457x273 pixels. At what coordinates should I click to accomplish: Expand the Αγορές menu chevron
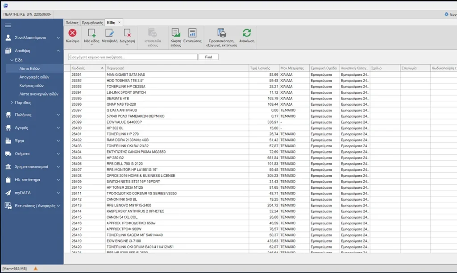pyautogui.click(x=58, y=128)
